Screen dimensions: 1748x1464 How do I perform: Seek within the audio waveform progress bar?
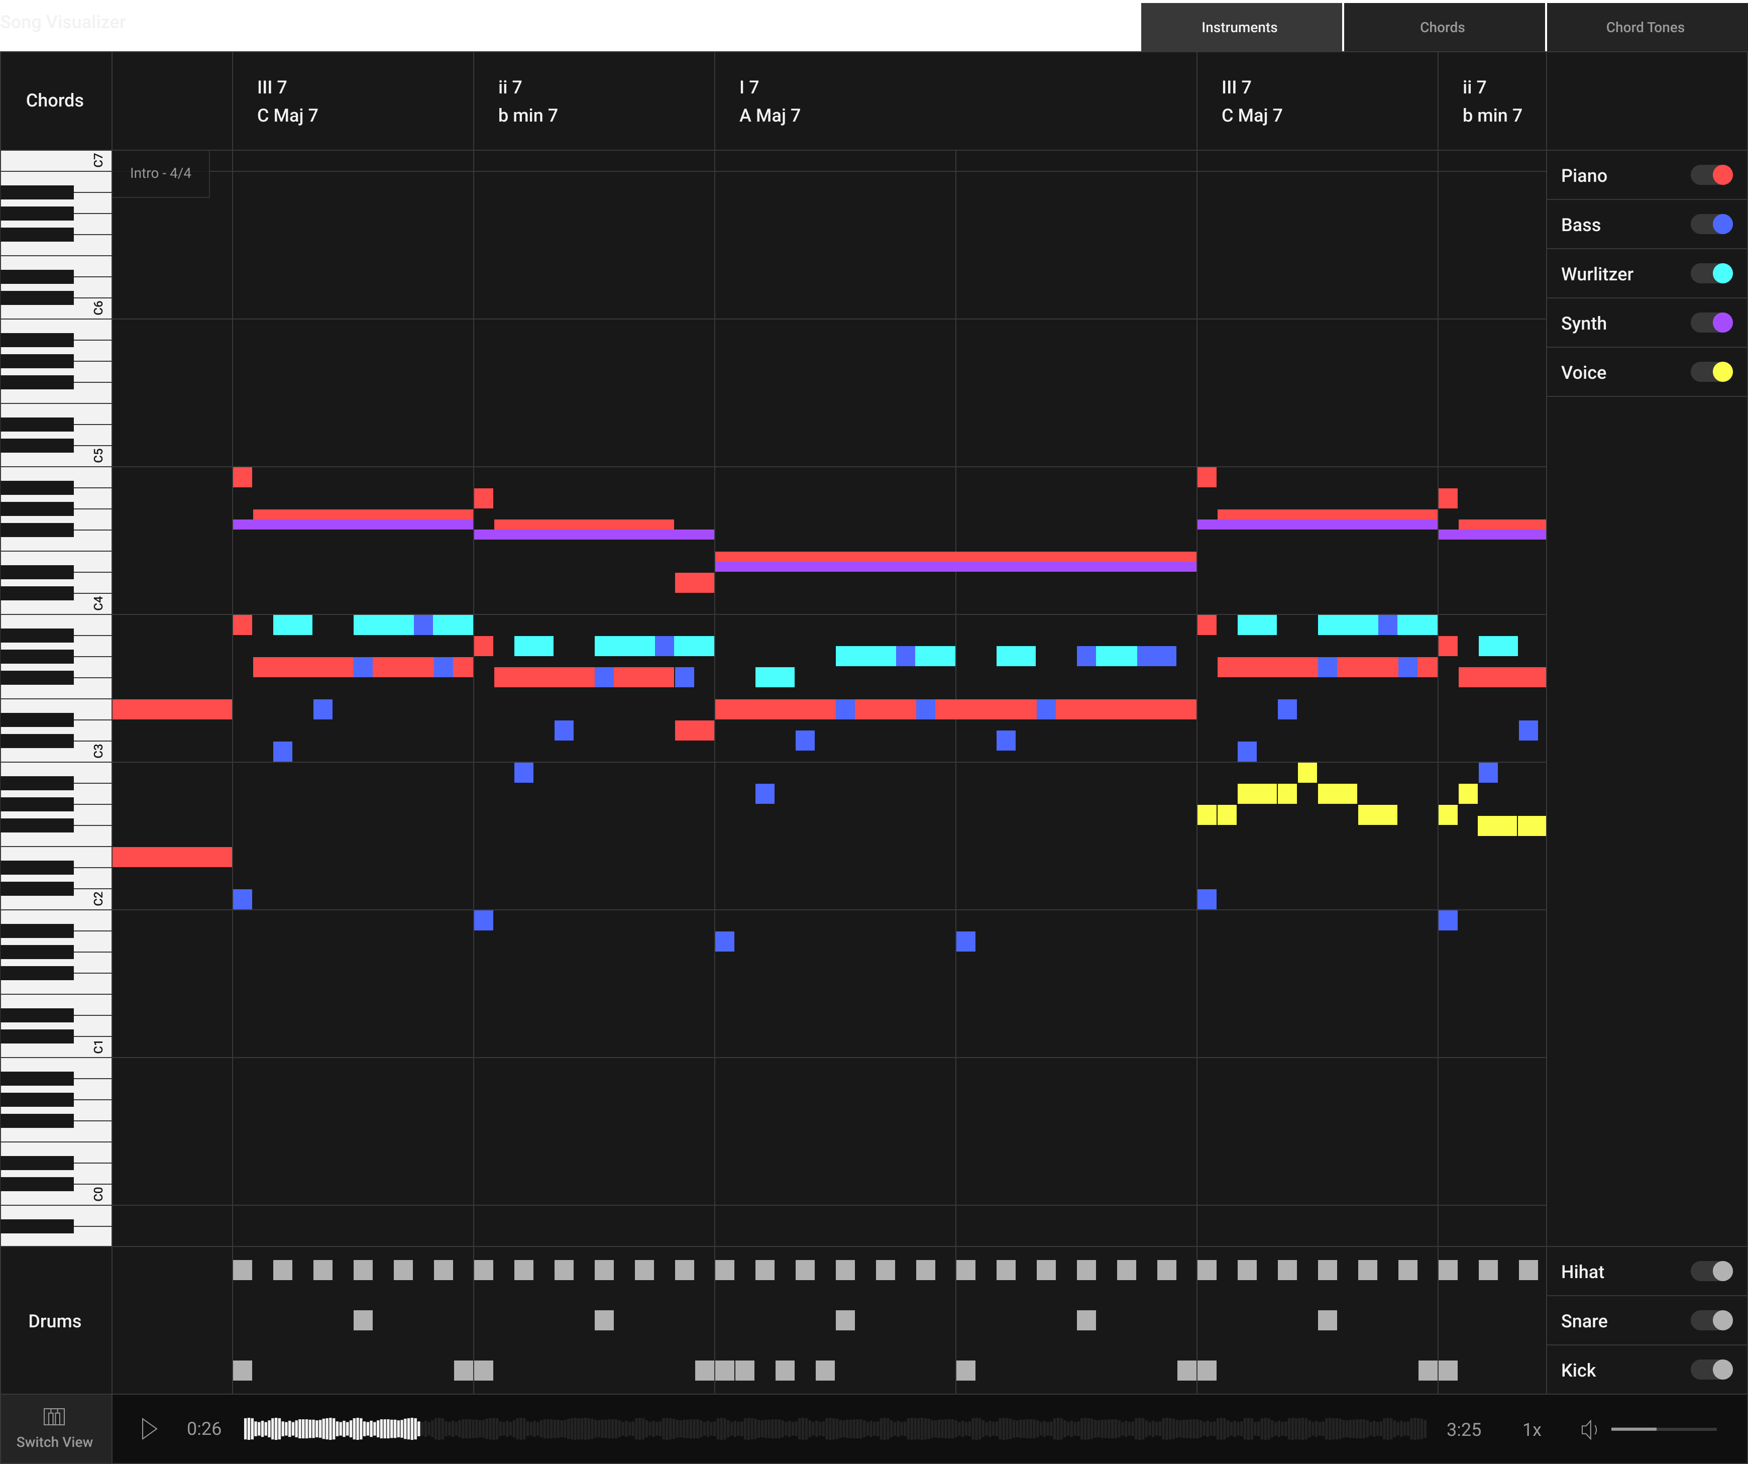pyautogui.click(x=832, y=1429)
